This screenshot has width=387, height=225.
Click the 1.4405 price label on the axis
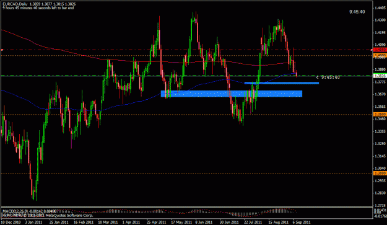380,8
